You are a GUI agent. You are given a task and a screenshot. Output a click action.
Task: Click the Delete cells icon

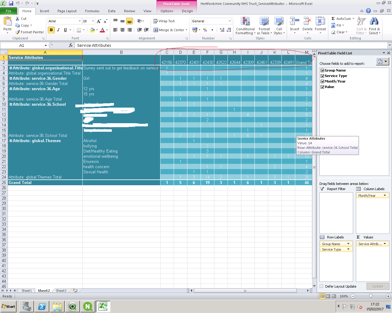tap(307, 21)
